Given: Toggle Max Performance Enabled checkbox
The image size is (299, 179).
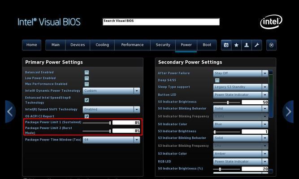Looking at the screenshot, I should [87, 84].
